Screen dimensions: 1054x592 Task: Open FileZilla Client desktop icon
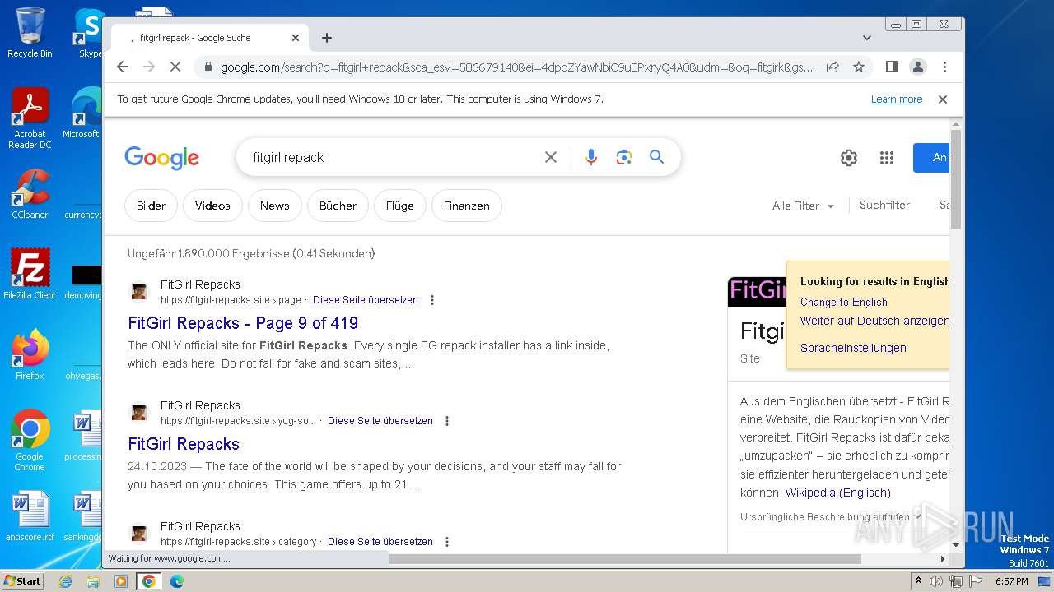click(30, 274)
